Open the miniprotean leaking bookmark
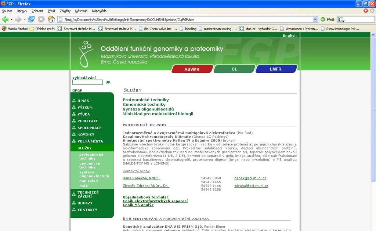The height and width of the screenshot is (231, 376). 217,29
